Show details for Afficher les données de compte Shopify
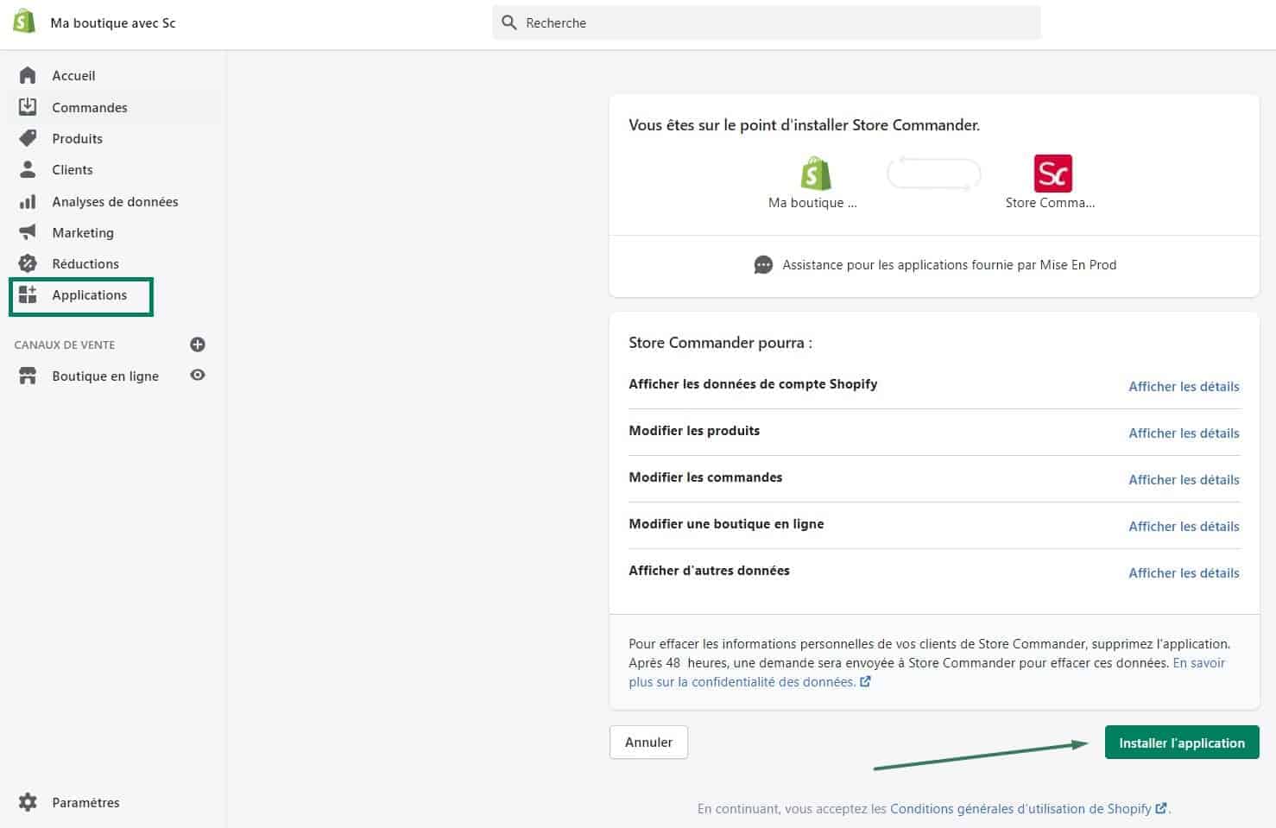The width and height of the screenshot is (1276, 828). coord(1184,387)
